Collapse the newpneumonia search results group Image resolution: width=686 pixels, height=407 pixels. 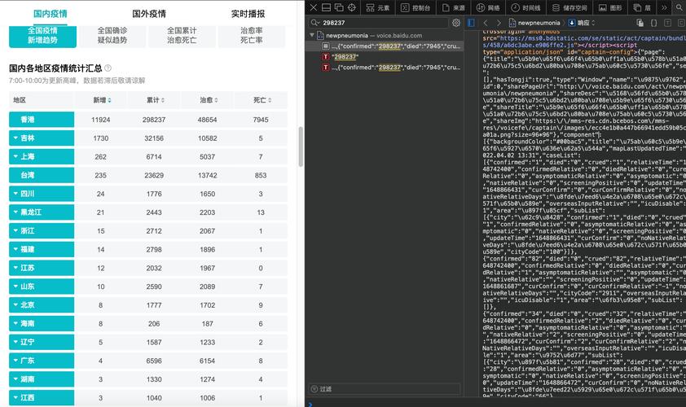311,35
